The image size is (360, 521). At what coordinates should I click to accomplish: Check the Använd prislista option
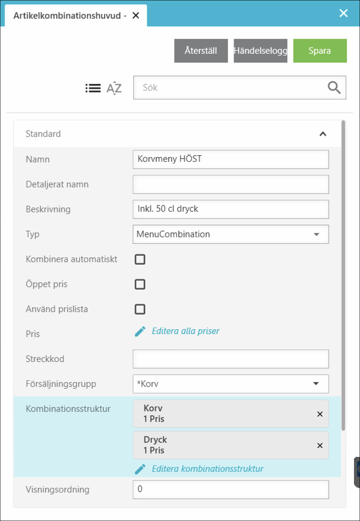pos(140,309)
